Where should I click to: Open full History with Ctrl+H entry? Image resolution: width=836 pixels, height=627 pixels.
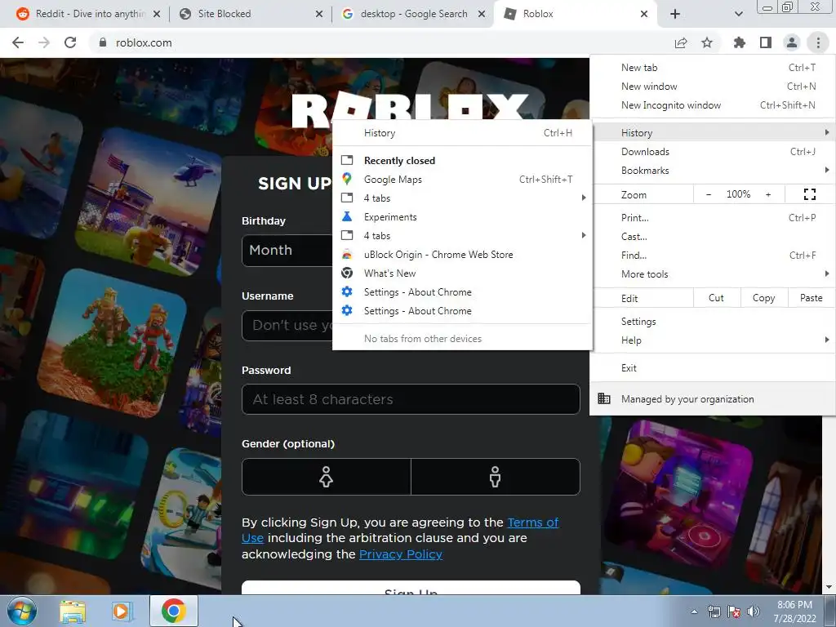tap(462, 133)
